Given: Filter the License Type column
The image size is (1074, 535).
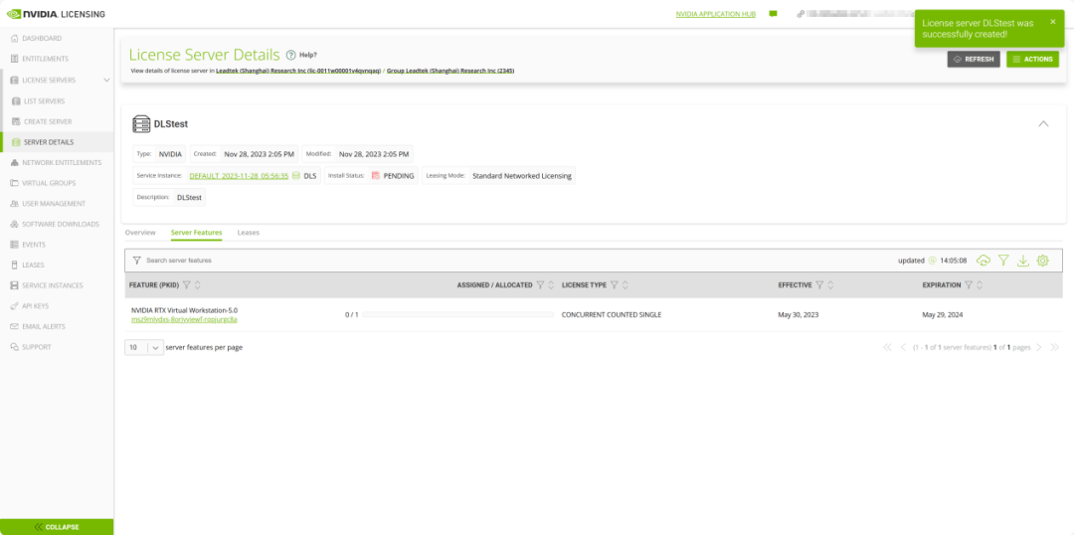Looking at the screenshot, I should [615, 285].
